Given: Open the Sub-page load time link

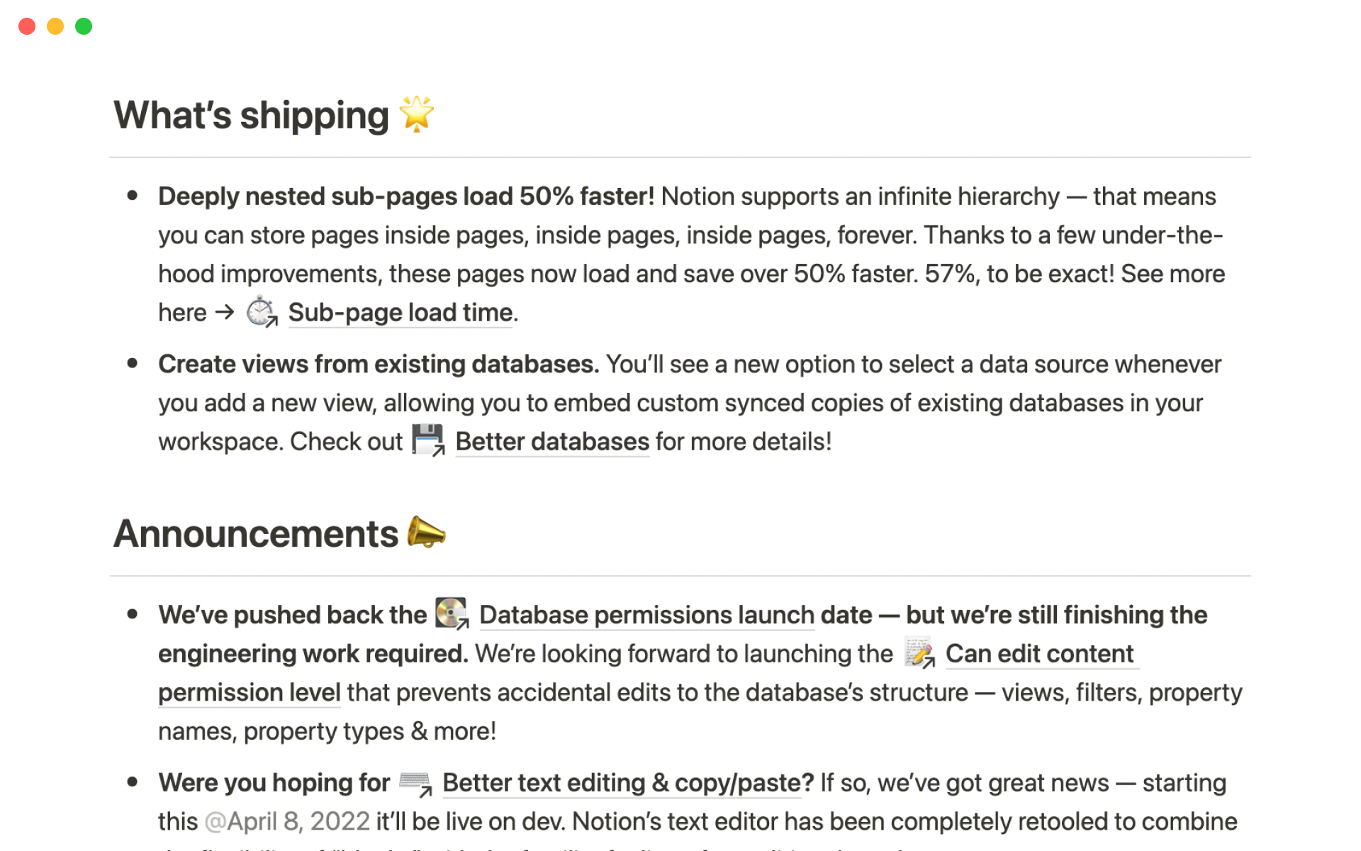Looking at the screenshot, I should click(400, 313).
